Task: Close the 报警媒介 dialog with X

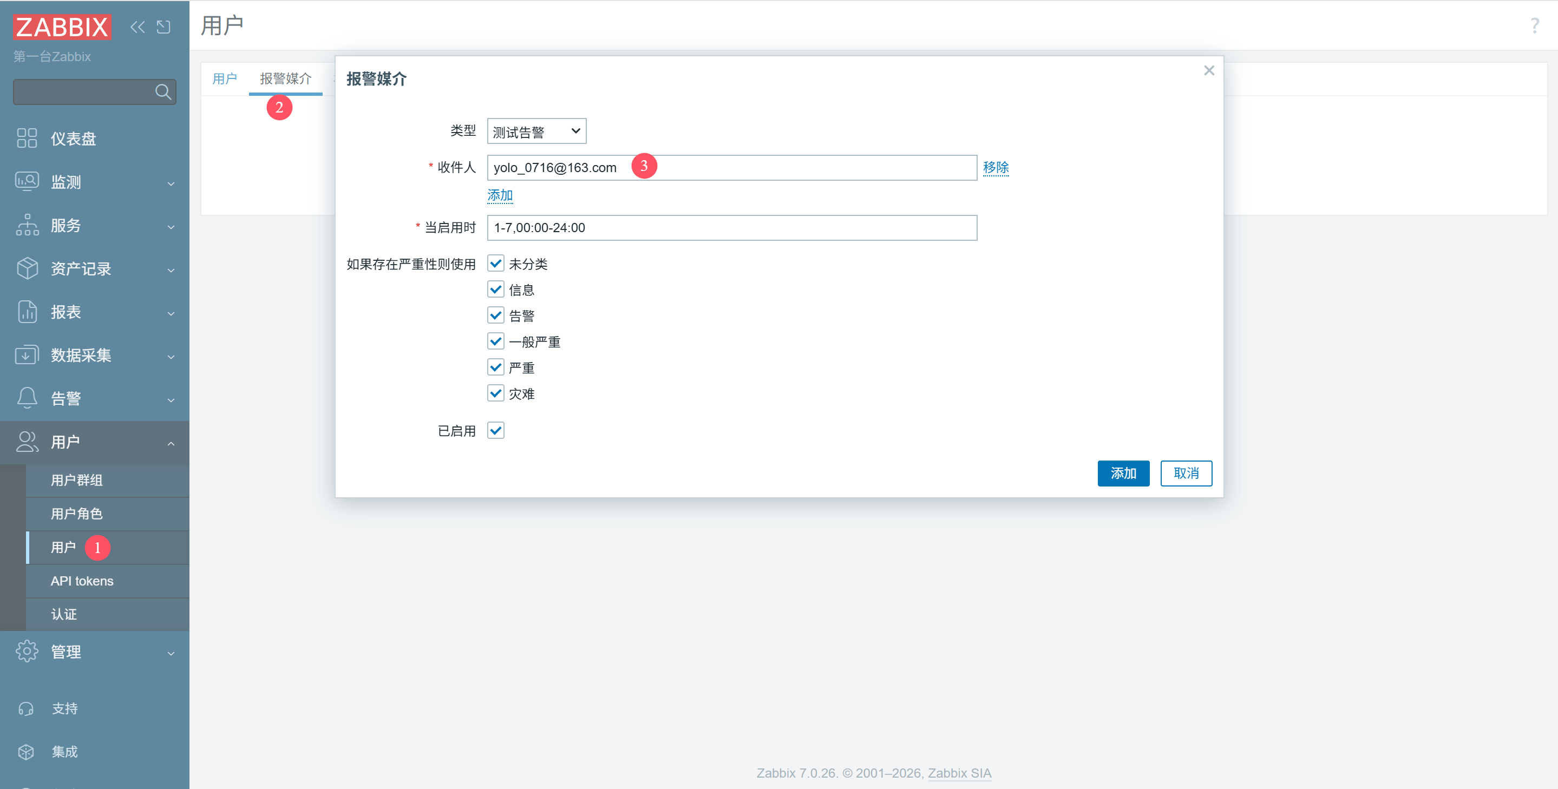Action: [1209, 71]
